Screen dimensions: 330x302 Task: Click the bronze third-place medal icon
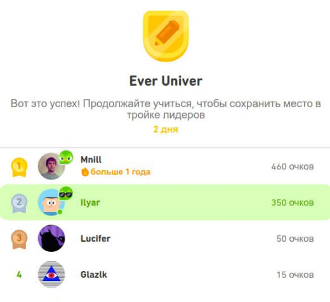[x=19, y=239]
